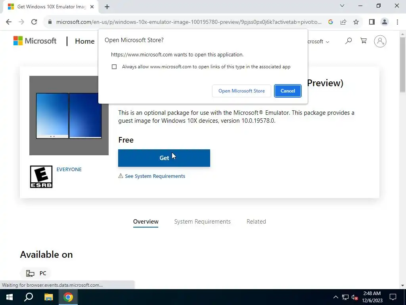Click the Free price label
406x305 pixels.
[x=126, y=140]
